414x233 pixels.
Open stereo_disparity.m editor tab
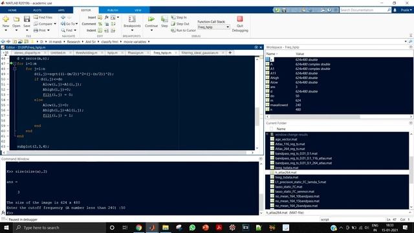27,53
